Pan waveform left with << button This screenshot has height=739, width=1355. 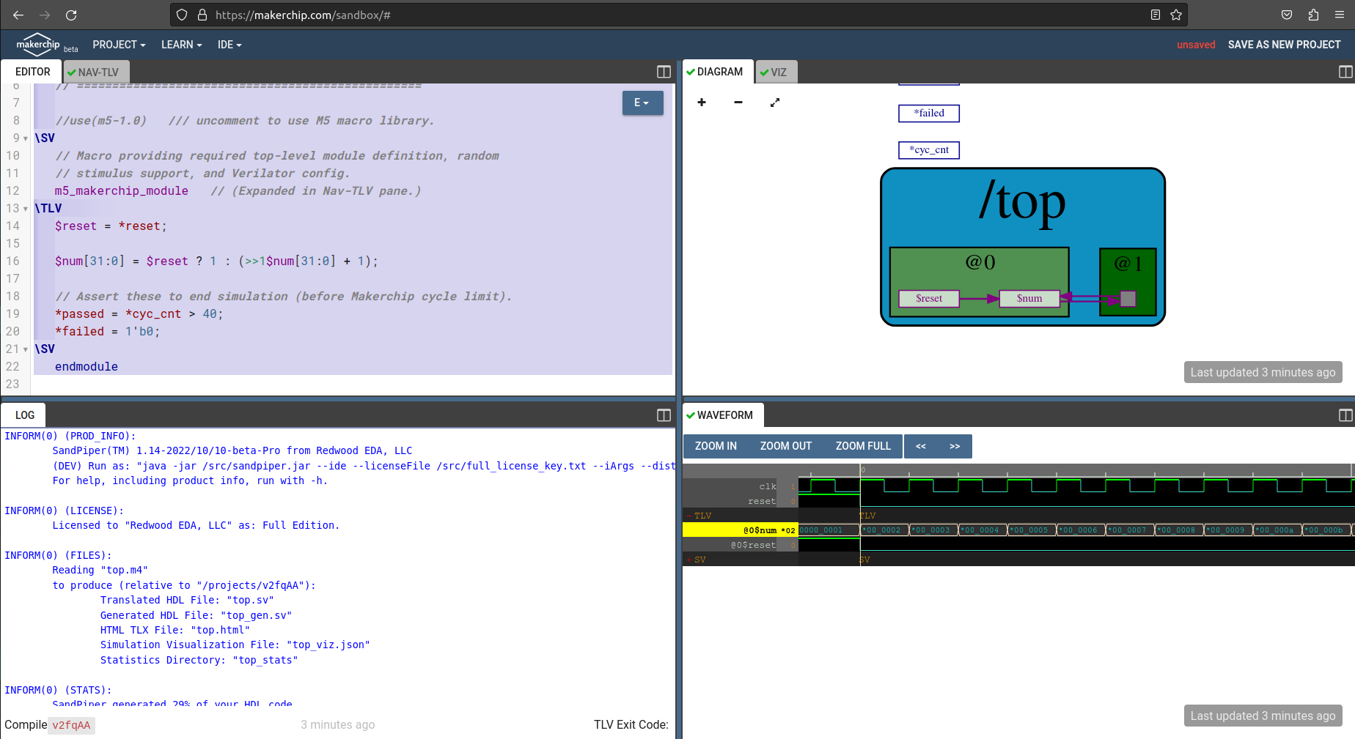click(921, 446)
